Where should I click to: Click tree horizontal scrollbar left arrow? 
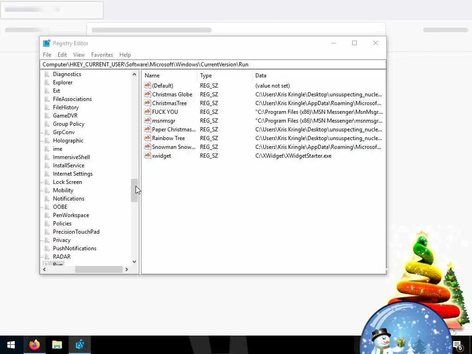[44, 269]
